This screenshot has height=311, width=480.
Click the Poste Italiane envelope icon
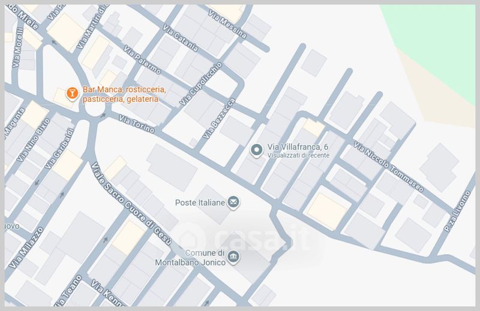[x=233, y=203]
